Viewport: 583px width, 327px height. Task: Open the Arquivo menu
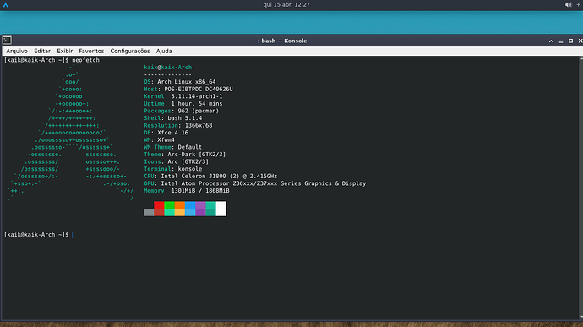coord(17,51)
